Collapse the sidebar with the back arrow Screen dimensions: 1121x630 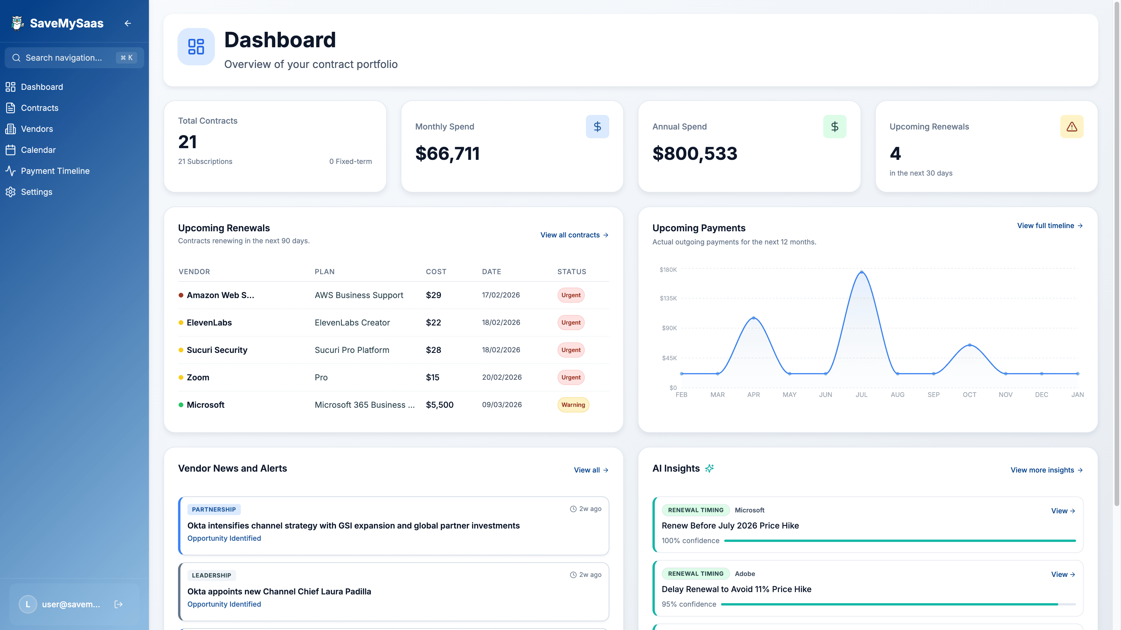pyautogui.click(x=128, y=23)
